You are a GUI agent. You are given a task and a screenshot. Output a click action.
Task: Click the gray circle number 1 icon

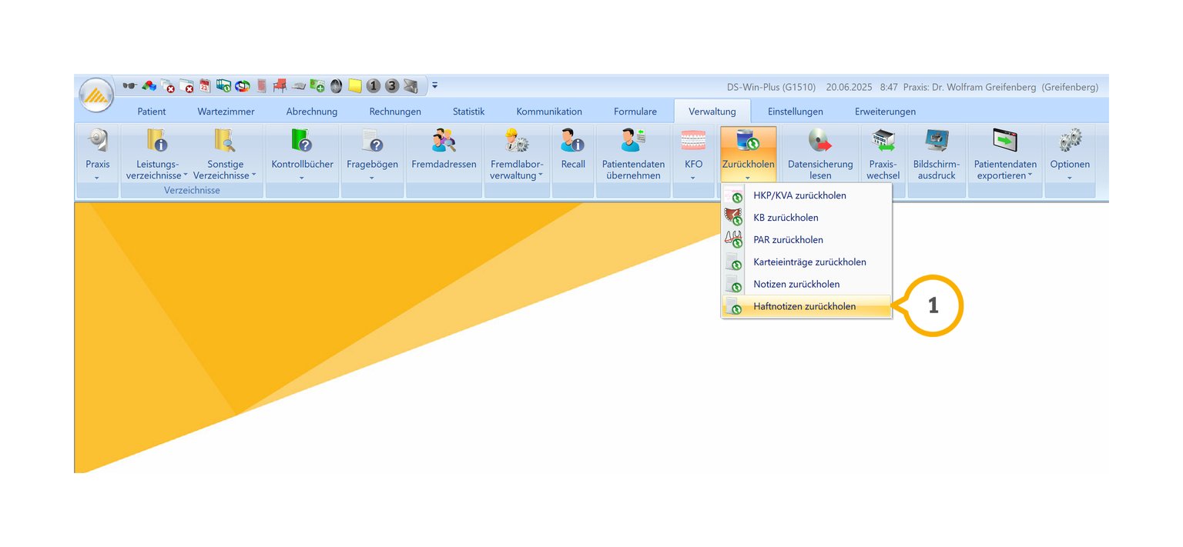point(374,85)
